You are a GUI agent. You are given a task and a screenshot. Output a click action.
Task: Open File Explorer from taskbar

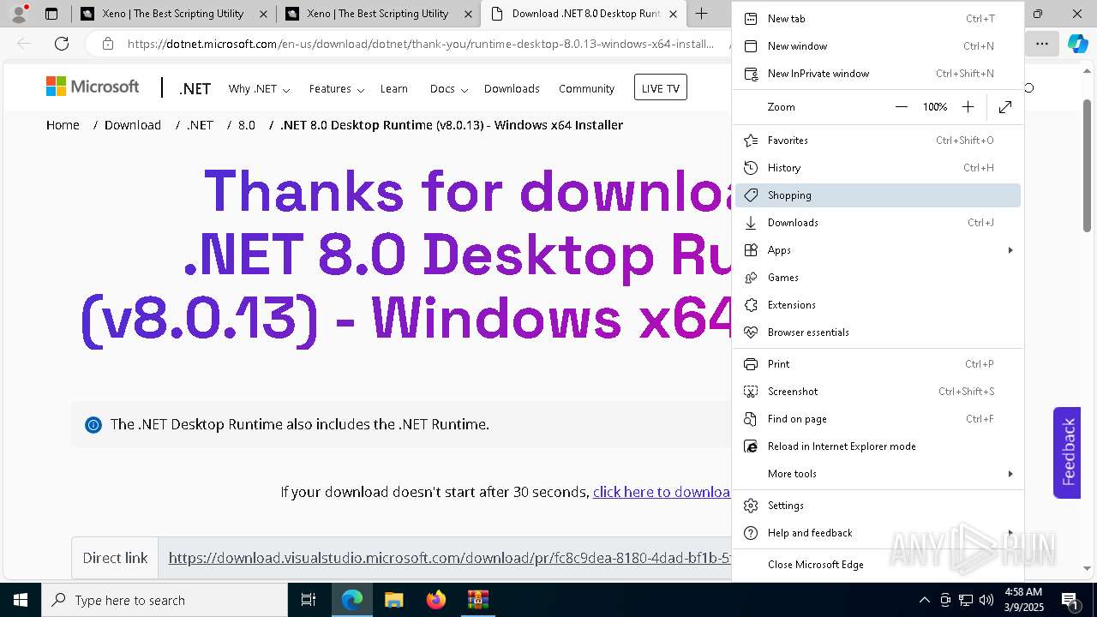pos(393,600)
